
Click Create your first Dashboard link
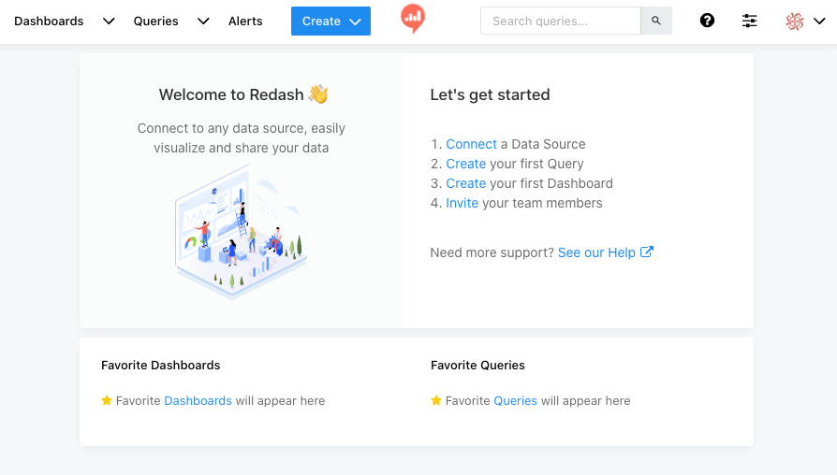(466, 183)
